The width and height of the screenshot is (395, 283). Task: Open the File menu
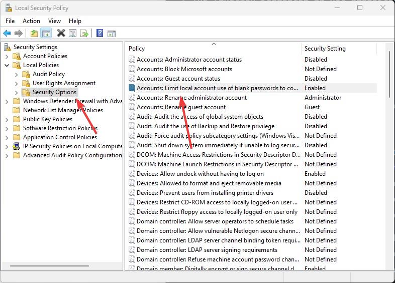coord(10,21)
